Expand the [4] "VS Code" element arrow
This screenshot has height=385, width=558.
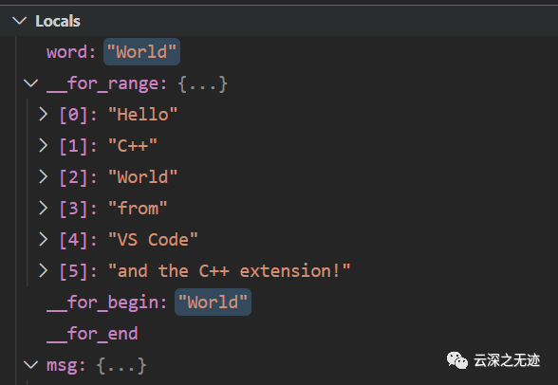[x=43, y=239]
